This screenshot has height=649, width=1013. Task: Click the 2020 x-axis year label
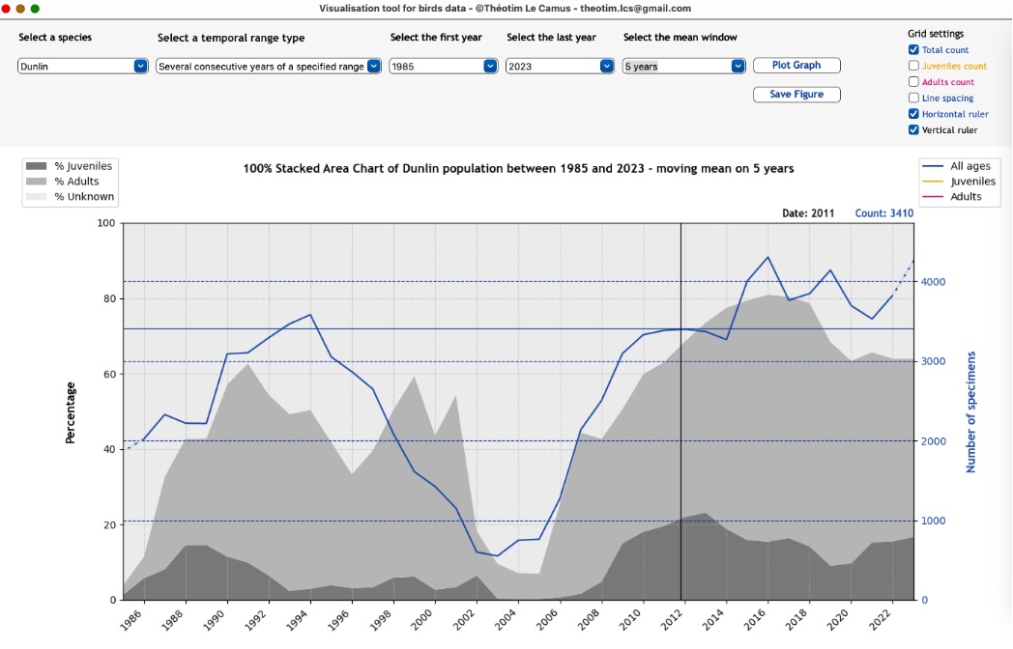[x=837, y=621]
